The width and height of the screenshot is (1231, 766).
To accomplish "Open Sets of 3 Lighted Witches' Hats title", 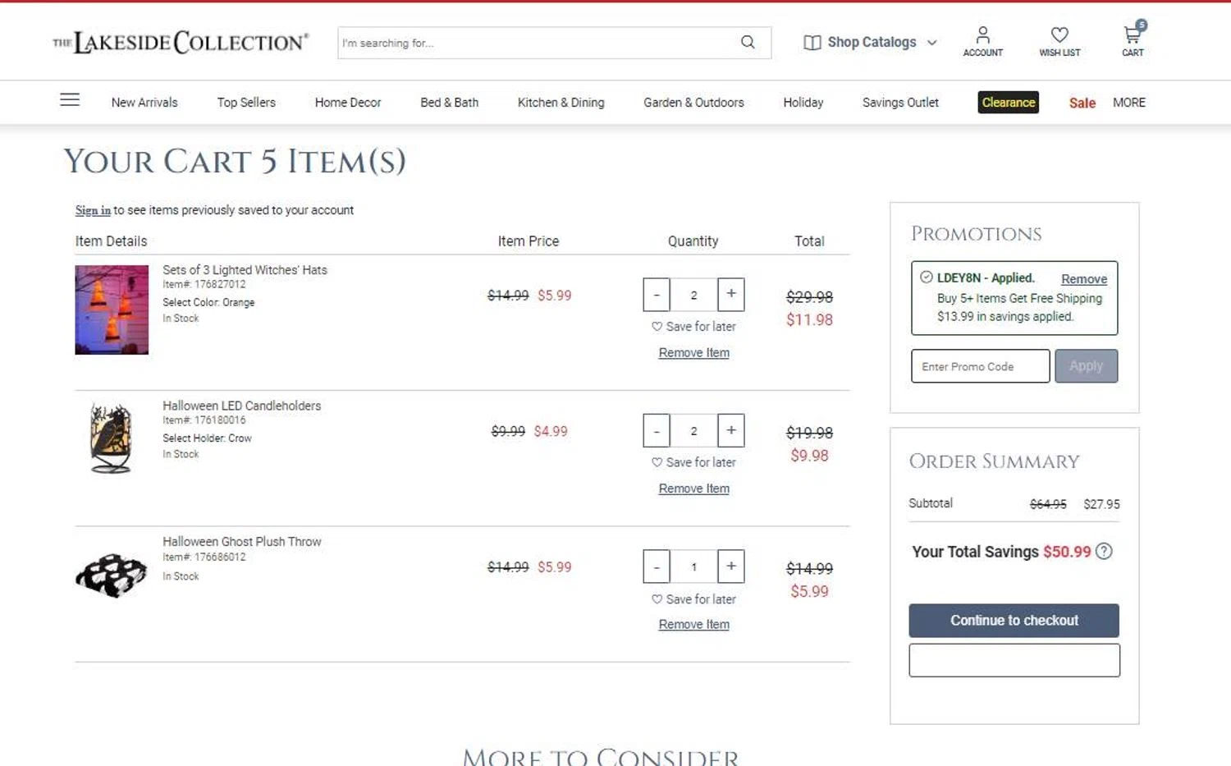I will (x=245, y=270).
